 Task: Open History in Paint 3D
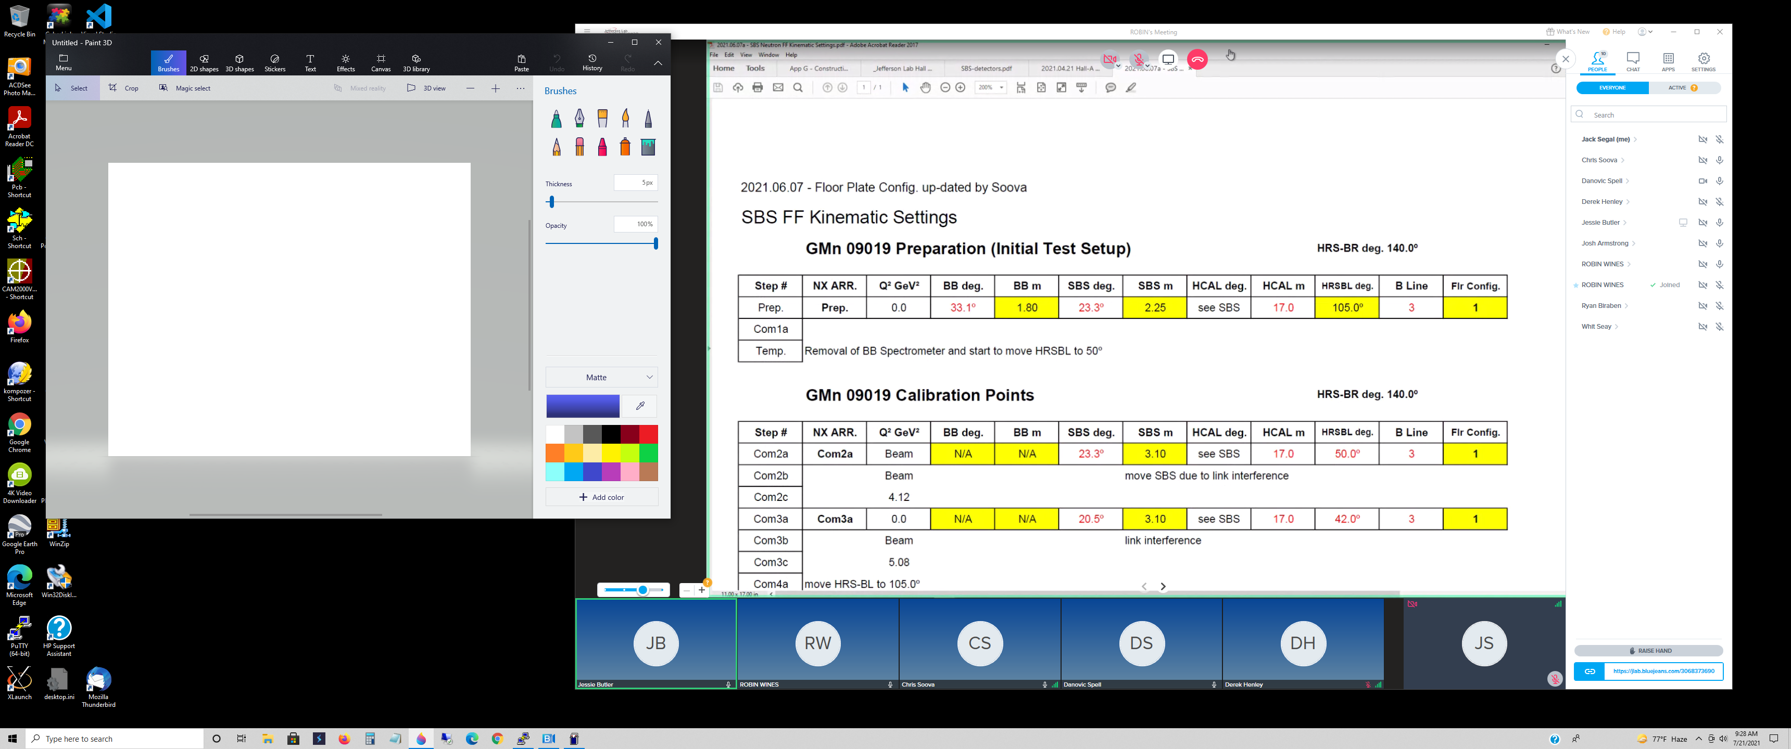[x=592, y=62]
